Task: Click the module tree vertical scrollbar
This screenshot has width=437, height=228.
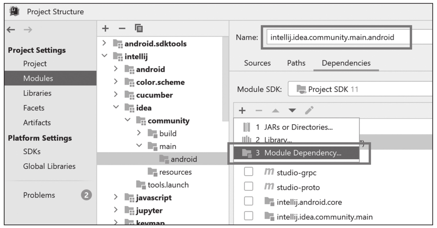Action: click(x=225, y=79)
